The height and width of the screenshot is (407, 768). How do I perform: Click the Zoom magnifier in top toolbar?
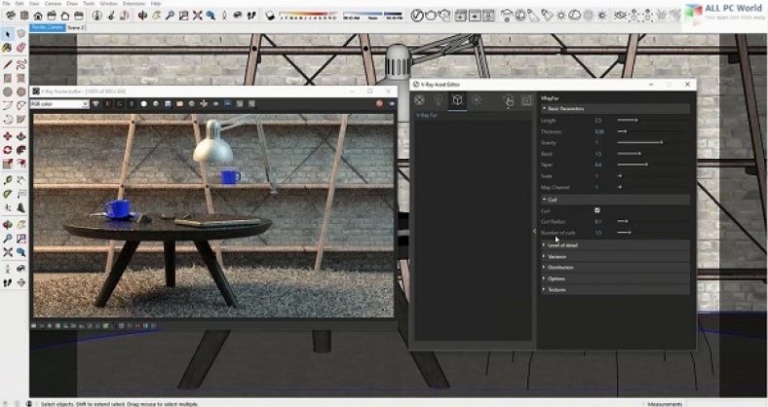click(170, 16)
